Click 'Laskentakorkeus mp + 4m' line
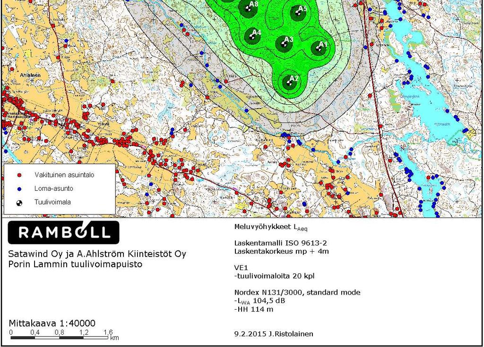The height and width of the screenshot is (347, 484). (x=282, y=251)
